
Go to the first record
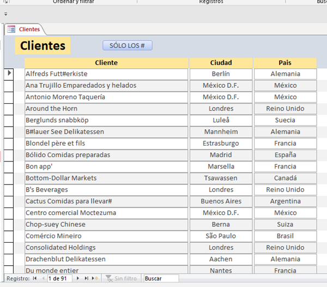pos(35,278)
